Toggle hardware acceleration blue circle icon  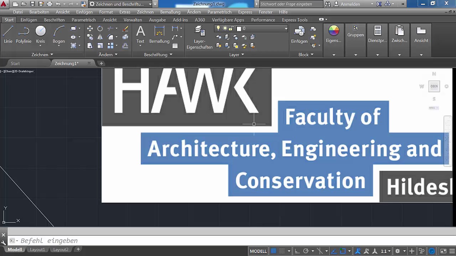[x=432, y=251]
